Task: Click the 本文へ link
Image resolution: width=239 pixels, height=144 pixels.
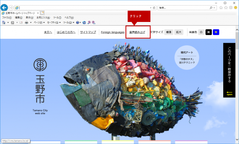Action: click(48, 32)
